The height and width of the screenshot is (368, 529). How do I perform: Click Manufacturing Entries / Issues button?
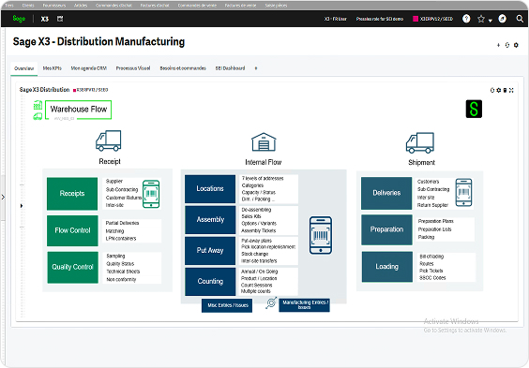pos(304,305)
